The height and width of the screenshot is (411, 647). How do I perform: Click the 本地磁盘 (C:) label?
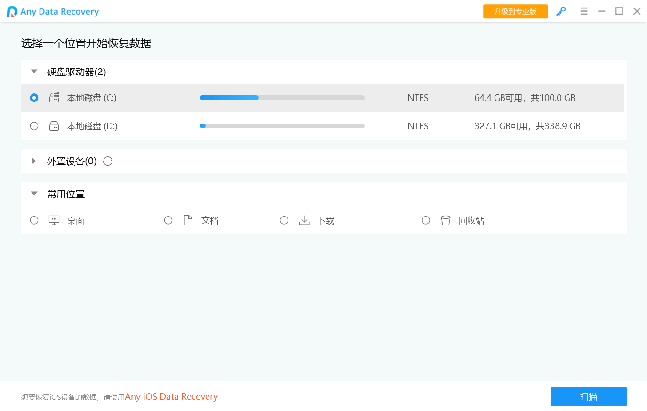(x=92, y=98)
